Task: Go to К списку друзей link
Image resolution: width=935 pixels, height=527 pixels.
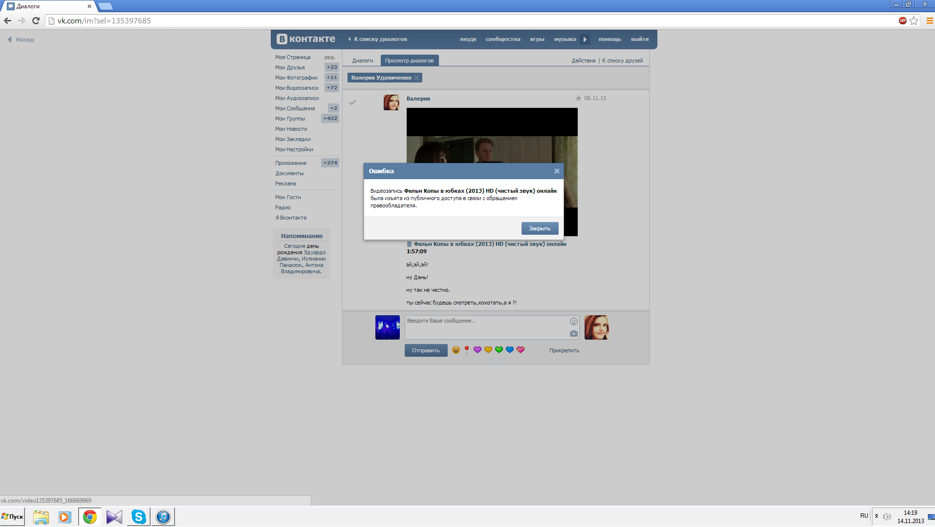Action: pyautogui.click(x=623, y=61)
